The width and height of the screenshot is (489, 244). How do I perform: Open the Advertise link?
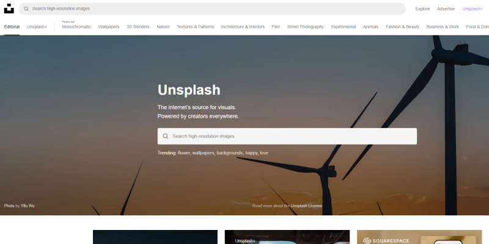tap(446, 9)
